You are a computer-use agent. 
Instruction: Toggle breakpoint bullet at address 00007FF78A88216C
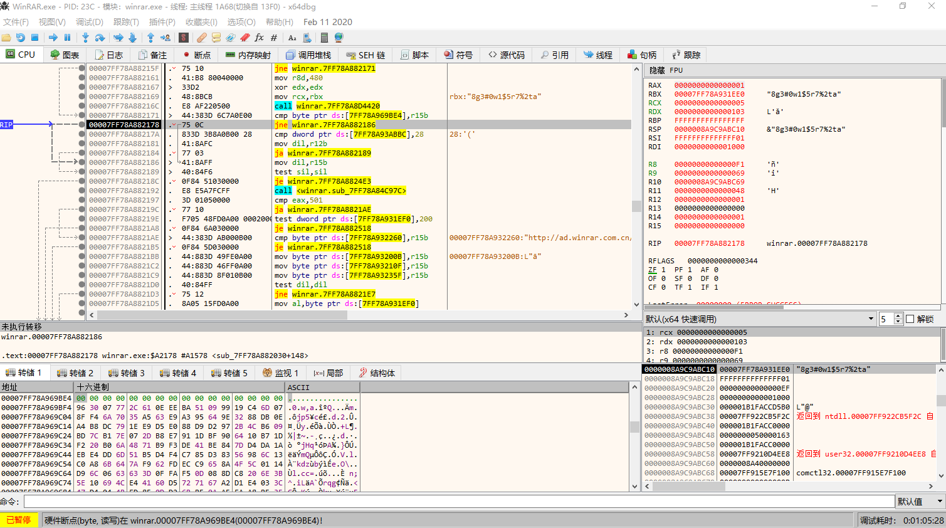(x=81, y=106)
